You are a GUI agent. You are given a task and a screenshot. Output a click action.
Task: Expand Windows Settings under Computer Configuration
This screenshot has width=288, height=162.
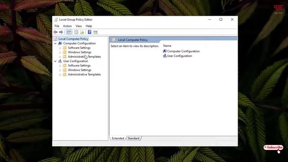(60, 52)
